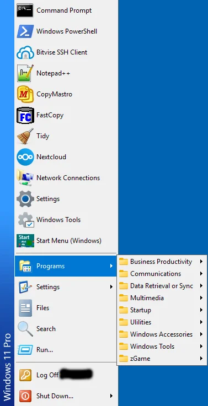208x406 pixels.
Task: Expand the Shut Down... options arrow
Action: [111, 396]
